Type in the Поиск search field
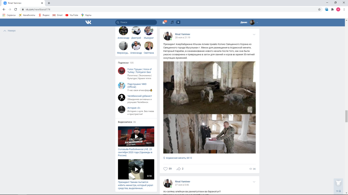This screenshot has width=348, height=195. click(137, 22)
